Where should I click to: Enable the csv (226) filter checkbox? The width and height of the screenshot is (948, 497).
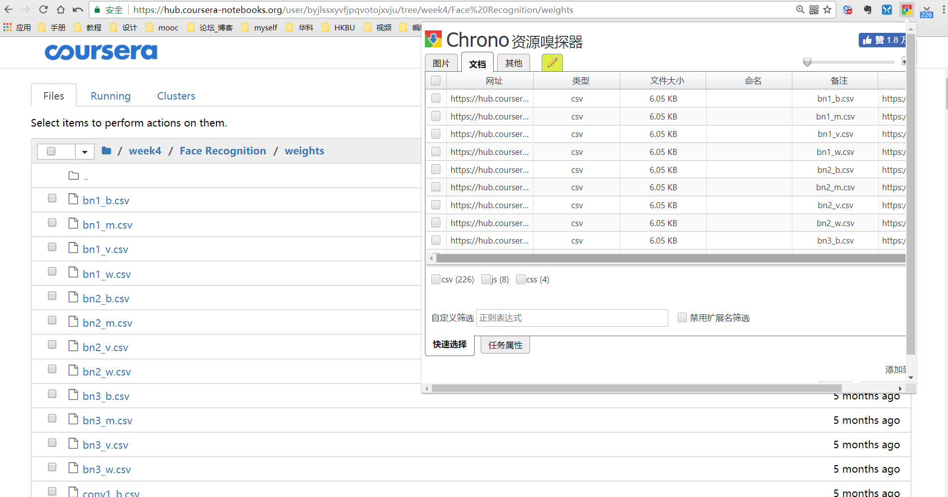pyautogui.click(x=436, y=279)
